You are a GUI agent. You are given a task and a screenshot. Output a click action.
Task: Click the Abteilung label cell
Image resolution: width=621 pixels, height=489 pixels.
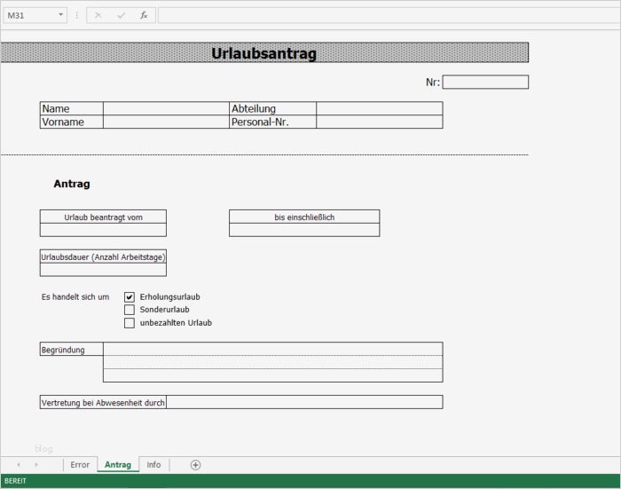[273, 108]
